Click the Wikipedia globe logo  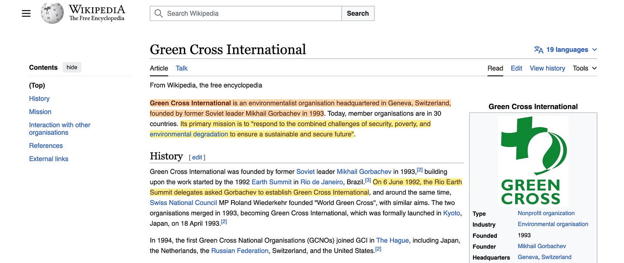pyautogui.click(x=52, y=13)
